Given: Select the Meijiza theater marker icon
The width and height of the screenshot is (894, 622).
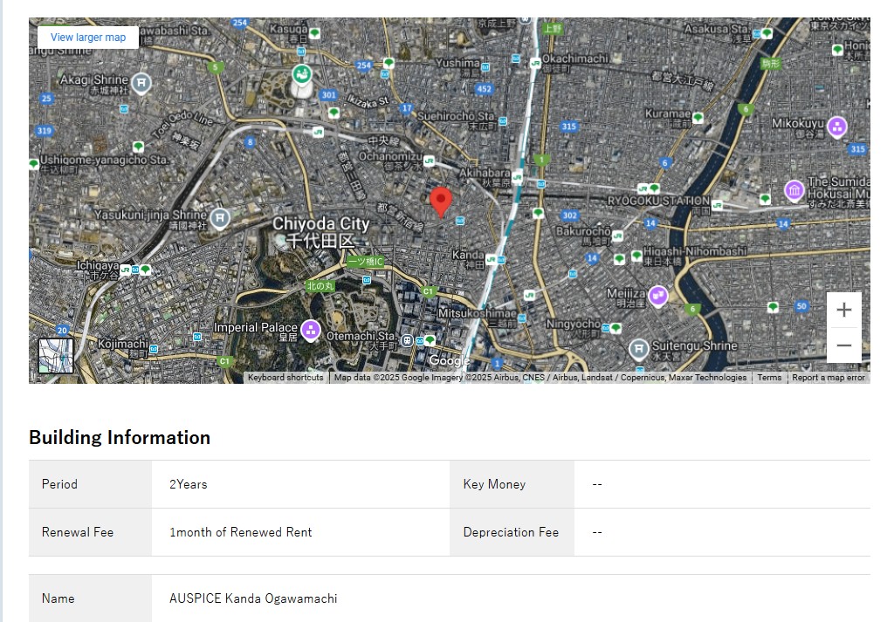Looking at the screenshot, I should 658,297.
